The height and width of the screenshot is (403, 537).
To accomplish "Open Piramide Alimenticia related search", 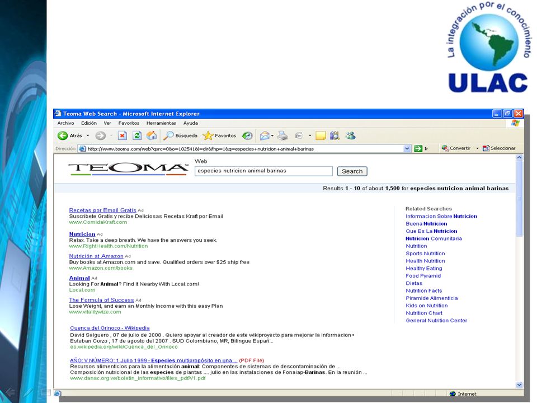I will pyautogui.click(x=431, y=298).
